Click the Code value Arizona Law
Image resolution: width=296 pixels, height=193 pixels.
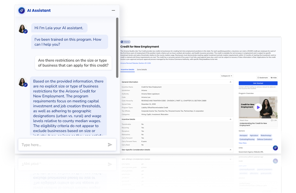146,97
